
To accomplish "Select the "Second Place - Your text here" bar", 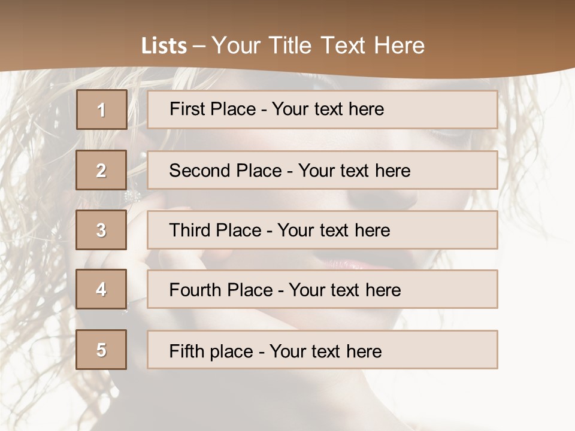I will (322, 171).
